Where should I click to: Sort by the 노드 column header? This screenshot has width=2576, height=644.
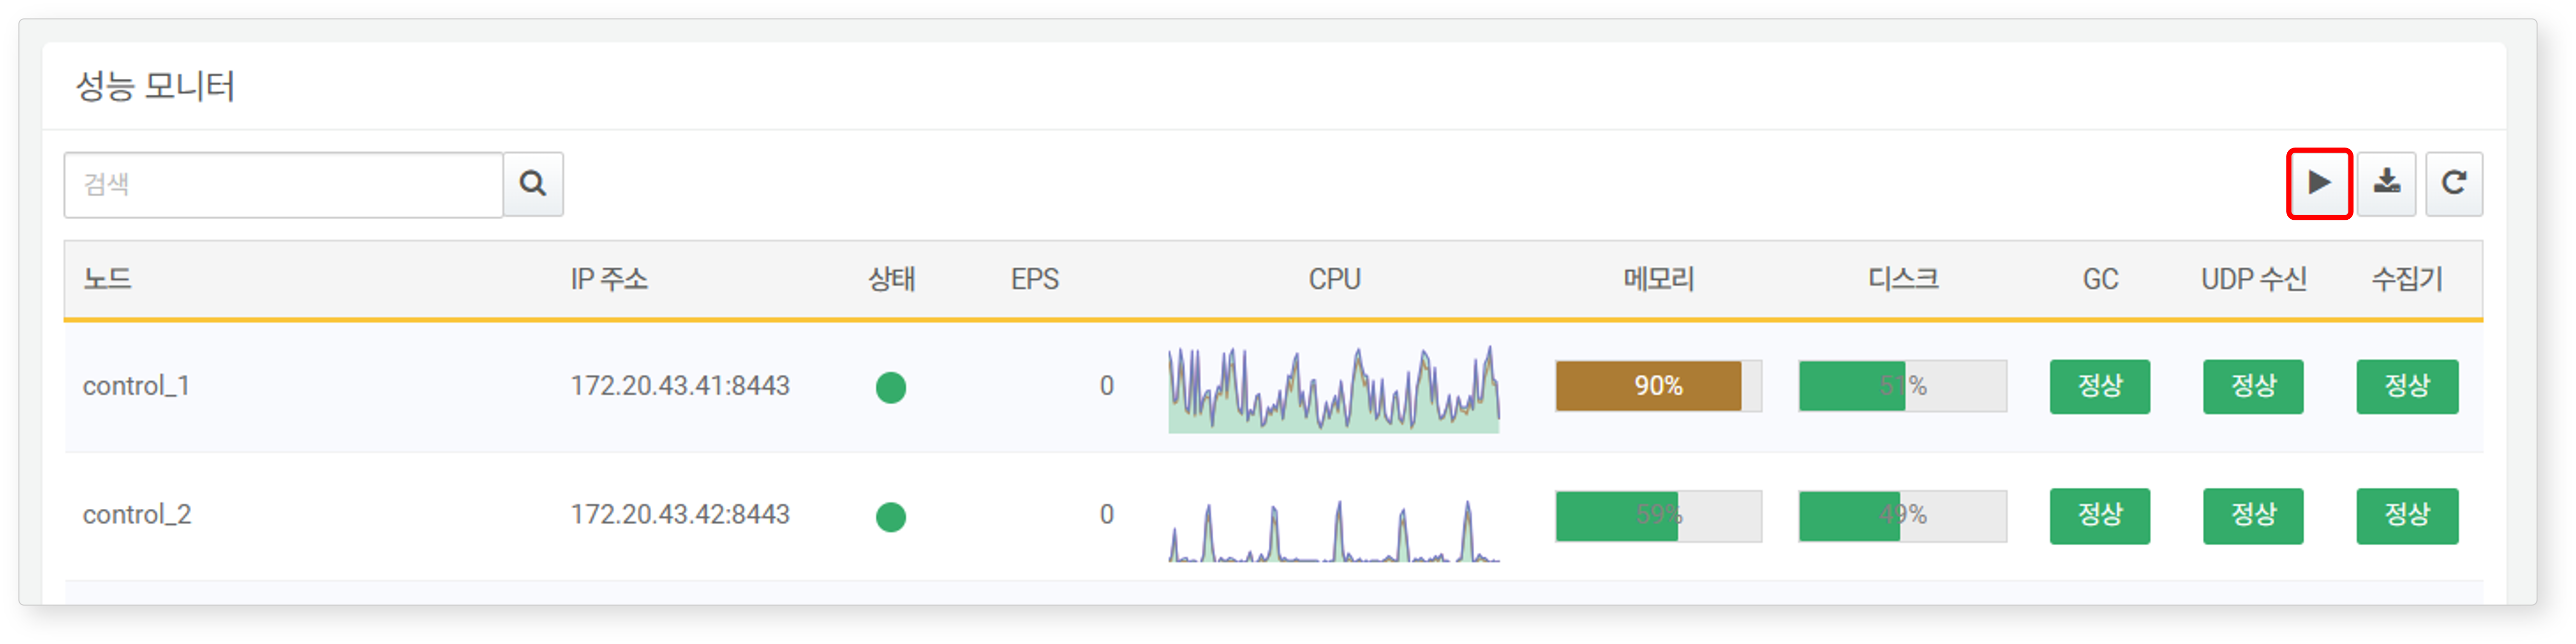pyautogui.click(x=107, y=279)
